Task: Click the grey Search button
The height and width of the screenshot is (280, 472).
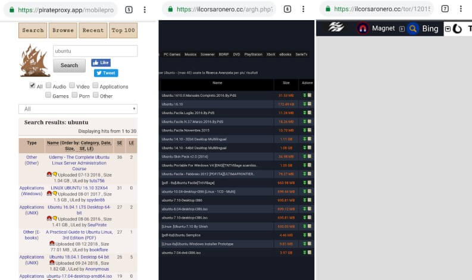Action: 69,65
